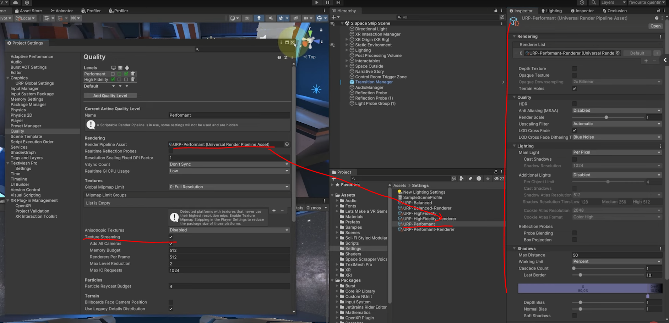This screenshot has width=669, height=323.
Task: Click the Shadows Max Distance field
Action: (x=617, y=255)
